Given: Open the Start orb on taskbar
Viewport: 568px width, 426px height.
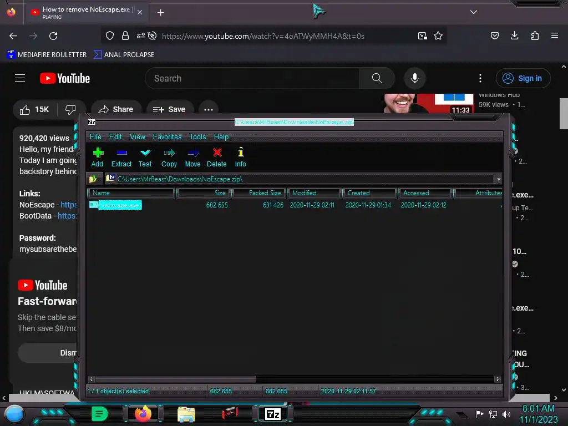Looking at the screenshot, I should click(14, 414).
